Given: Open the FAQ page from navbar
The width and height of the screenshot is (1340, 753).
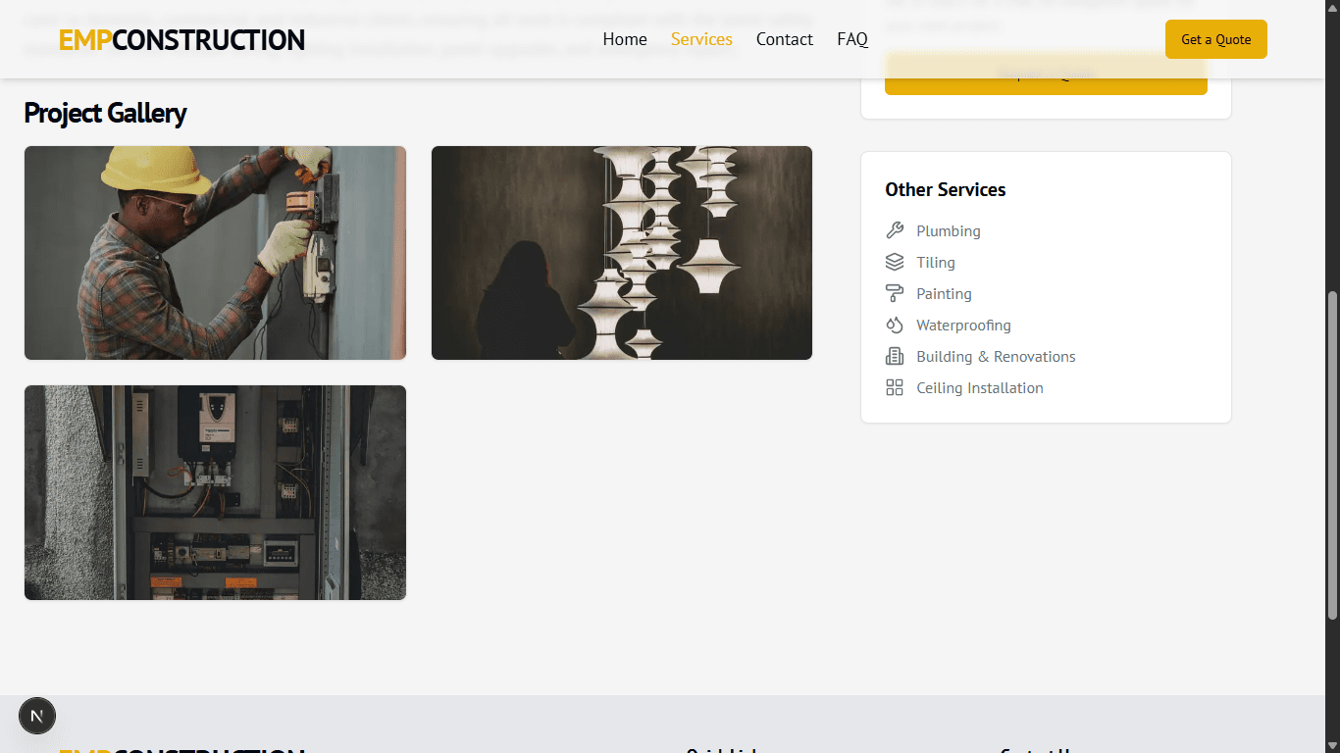Looking at the screenshot, I should [x=852, y=39].
